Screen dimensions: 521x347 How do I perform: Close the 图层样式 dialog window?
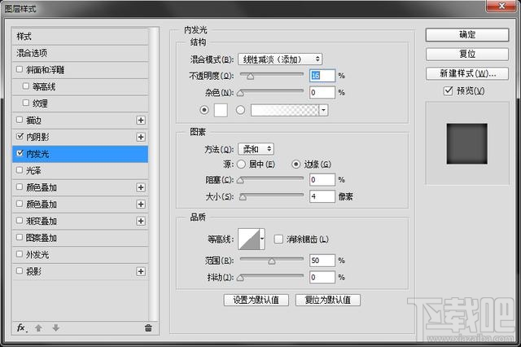point(501,6)
